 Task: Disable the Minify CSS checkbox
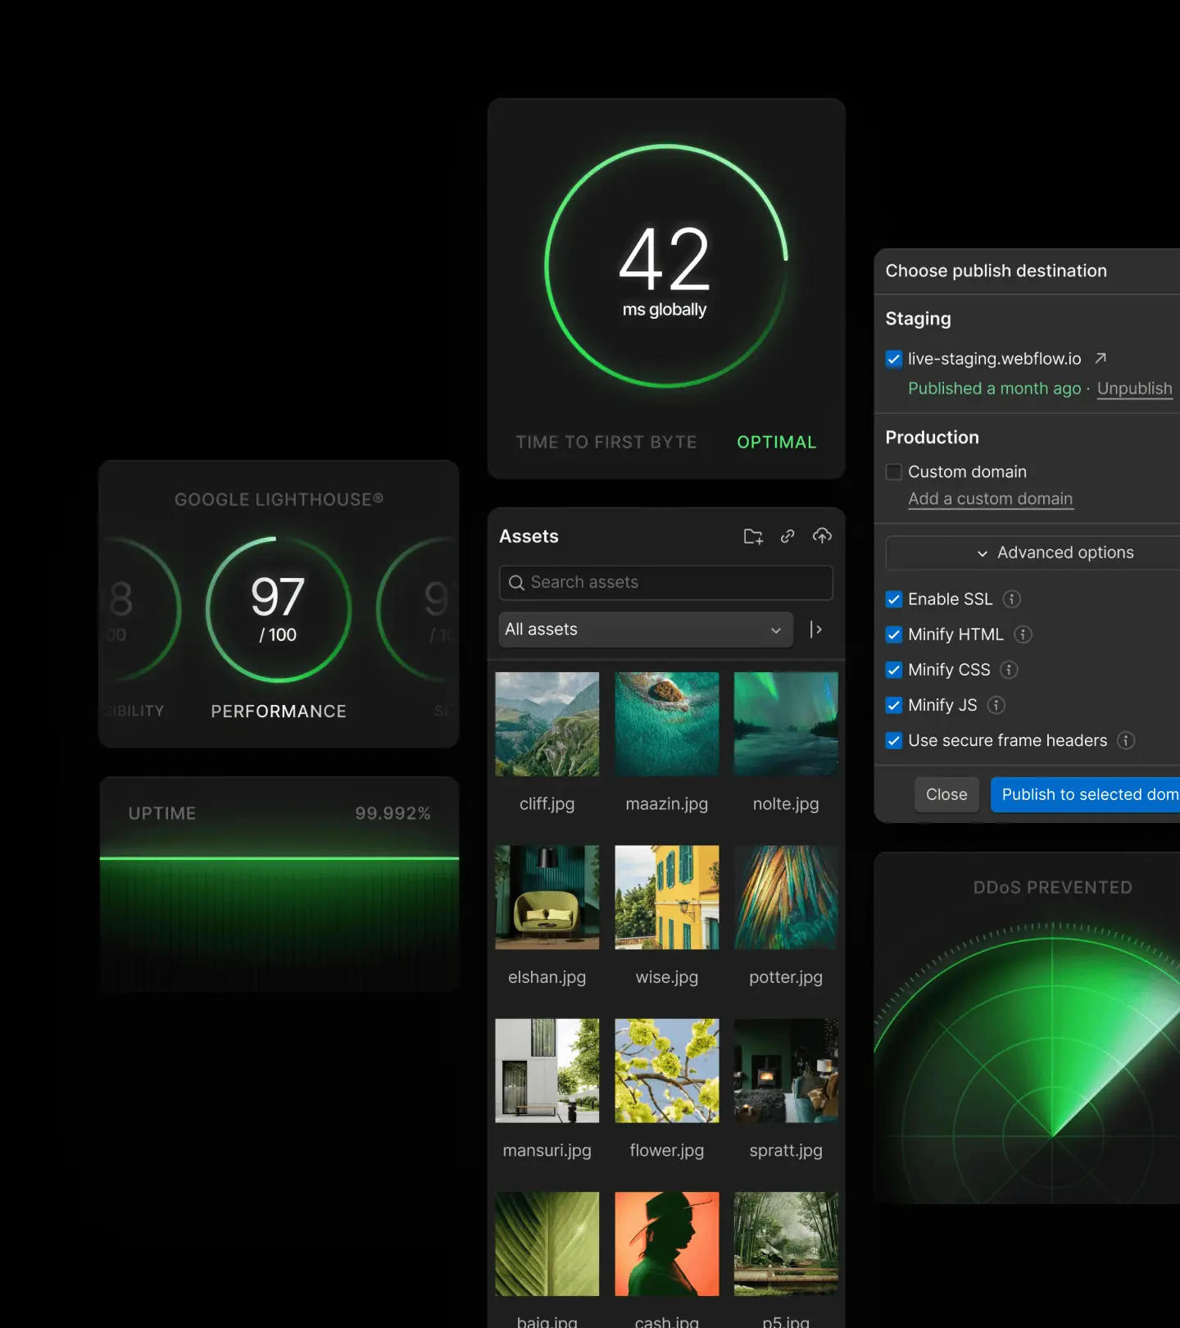[x=894, y=670]
